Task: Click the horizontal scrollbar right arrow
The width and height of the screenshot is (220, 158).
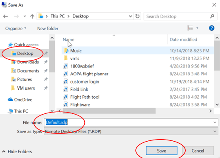Action: point(211,111)
